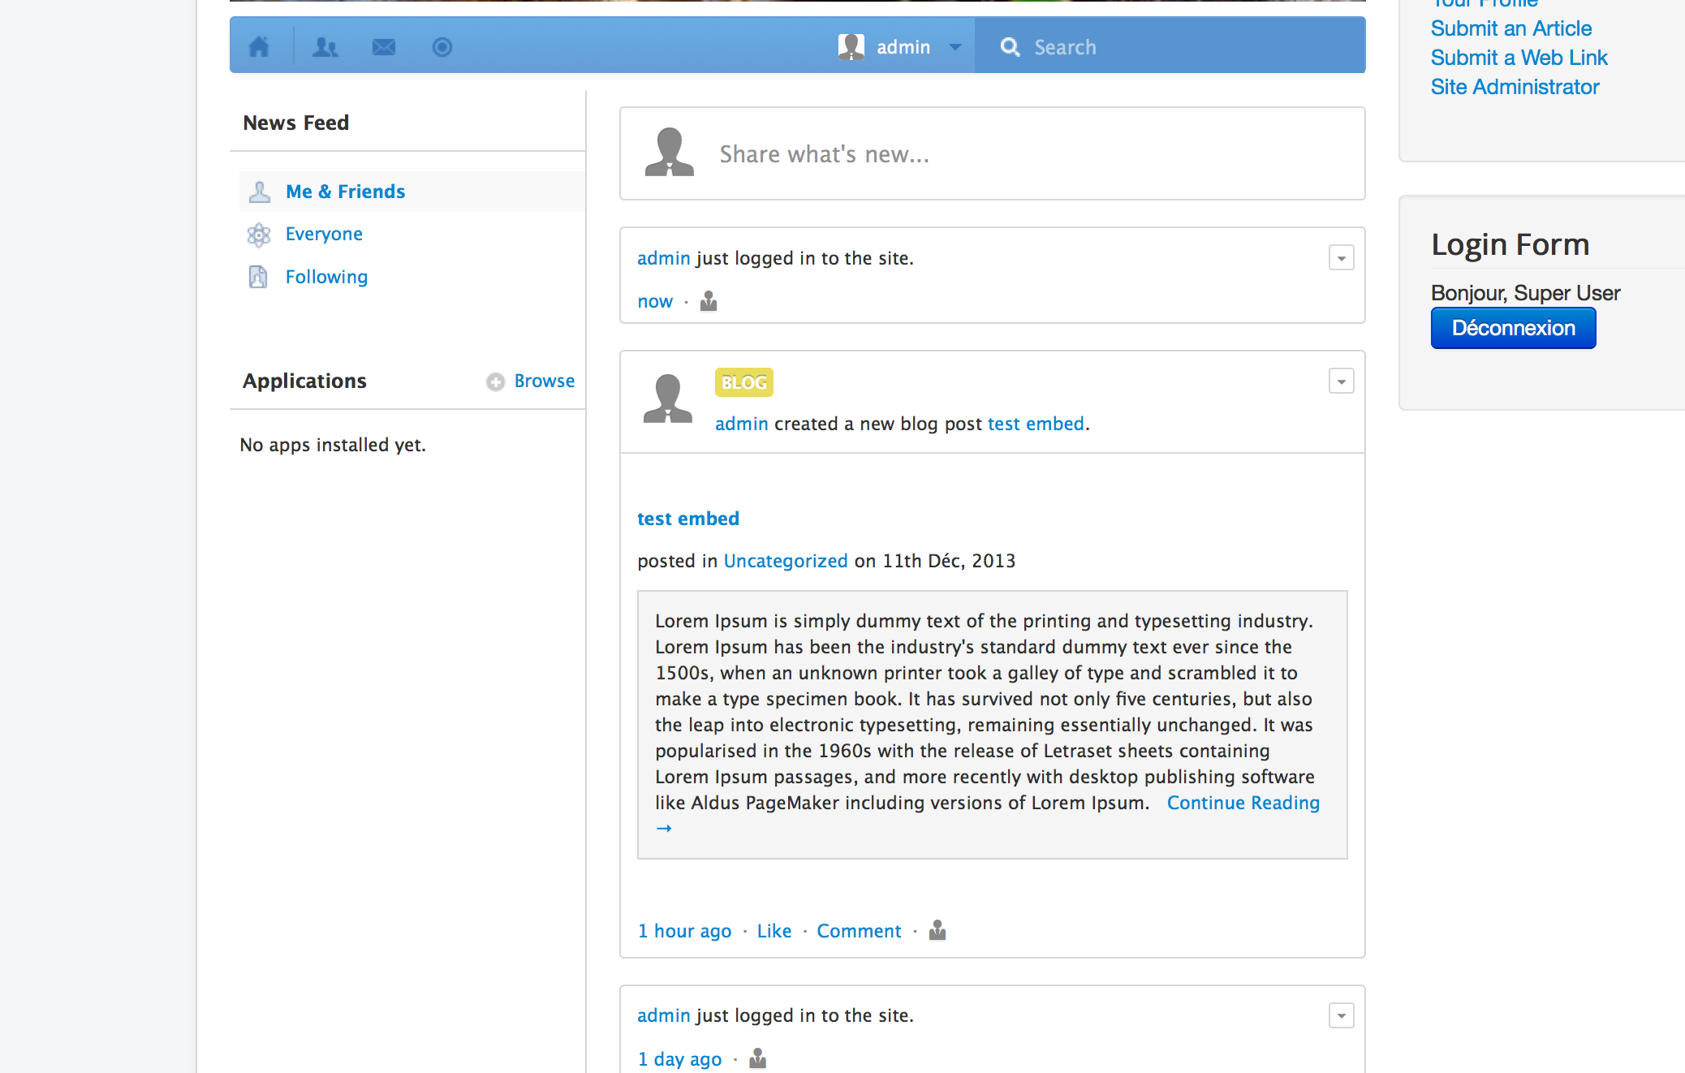The width and height of the screenshot is (1685, 1073).
Task: Open messages envelope icon
Action: (x=383, y=47)
